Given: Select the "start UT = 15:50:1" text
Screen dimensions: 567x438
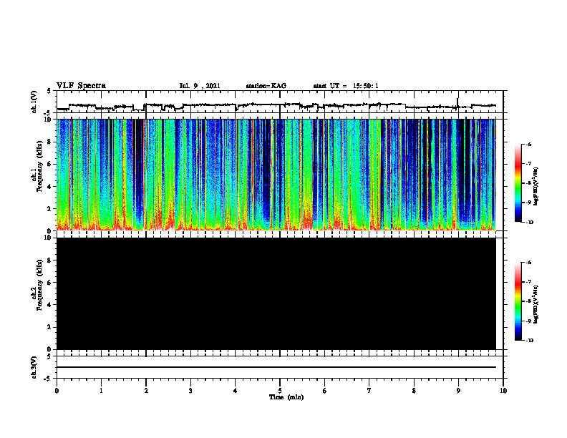Looking at the screenshot, I should pyautogui.click(x=346, y=86).
